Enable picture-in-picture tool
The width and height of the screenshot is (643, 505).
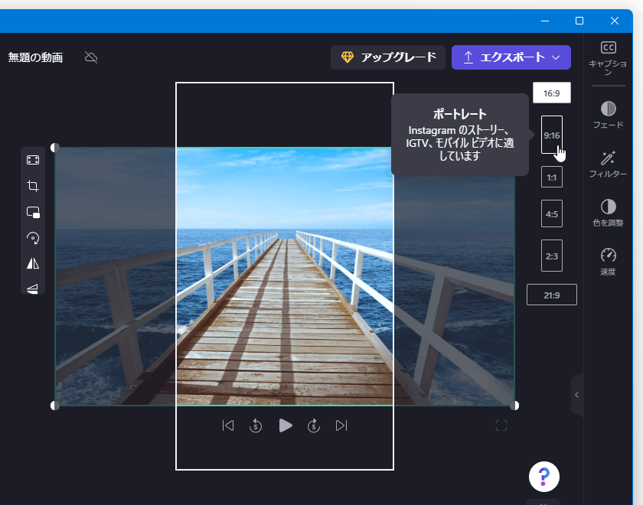coord(33,213)
